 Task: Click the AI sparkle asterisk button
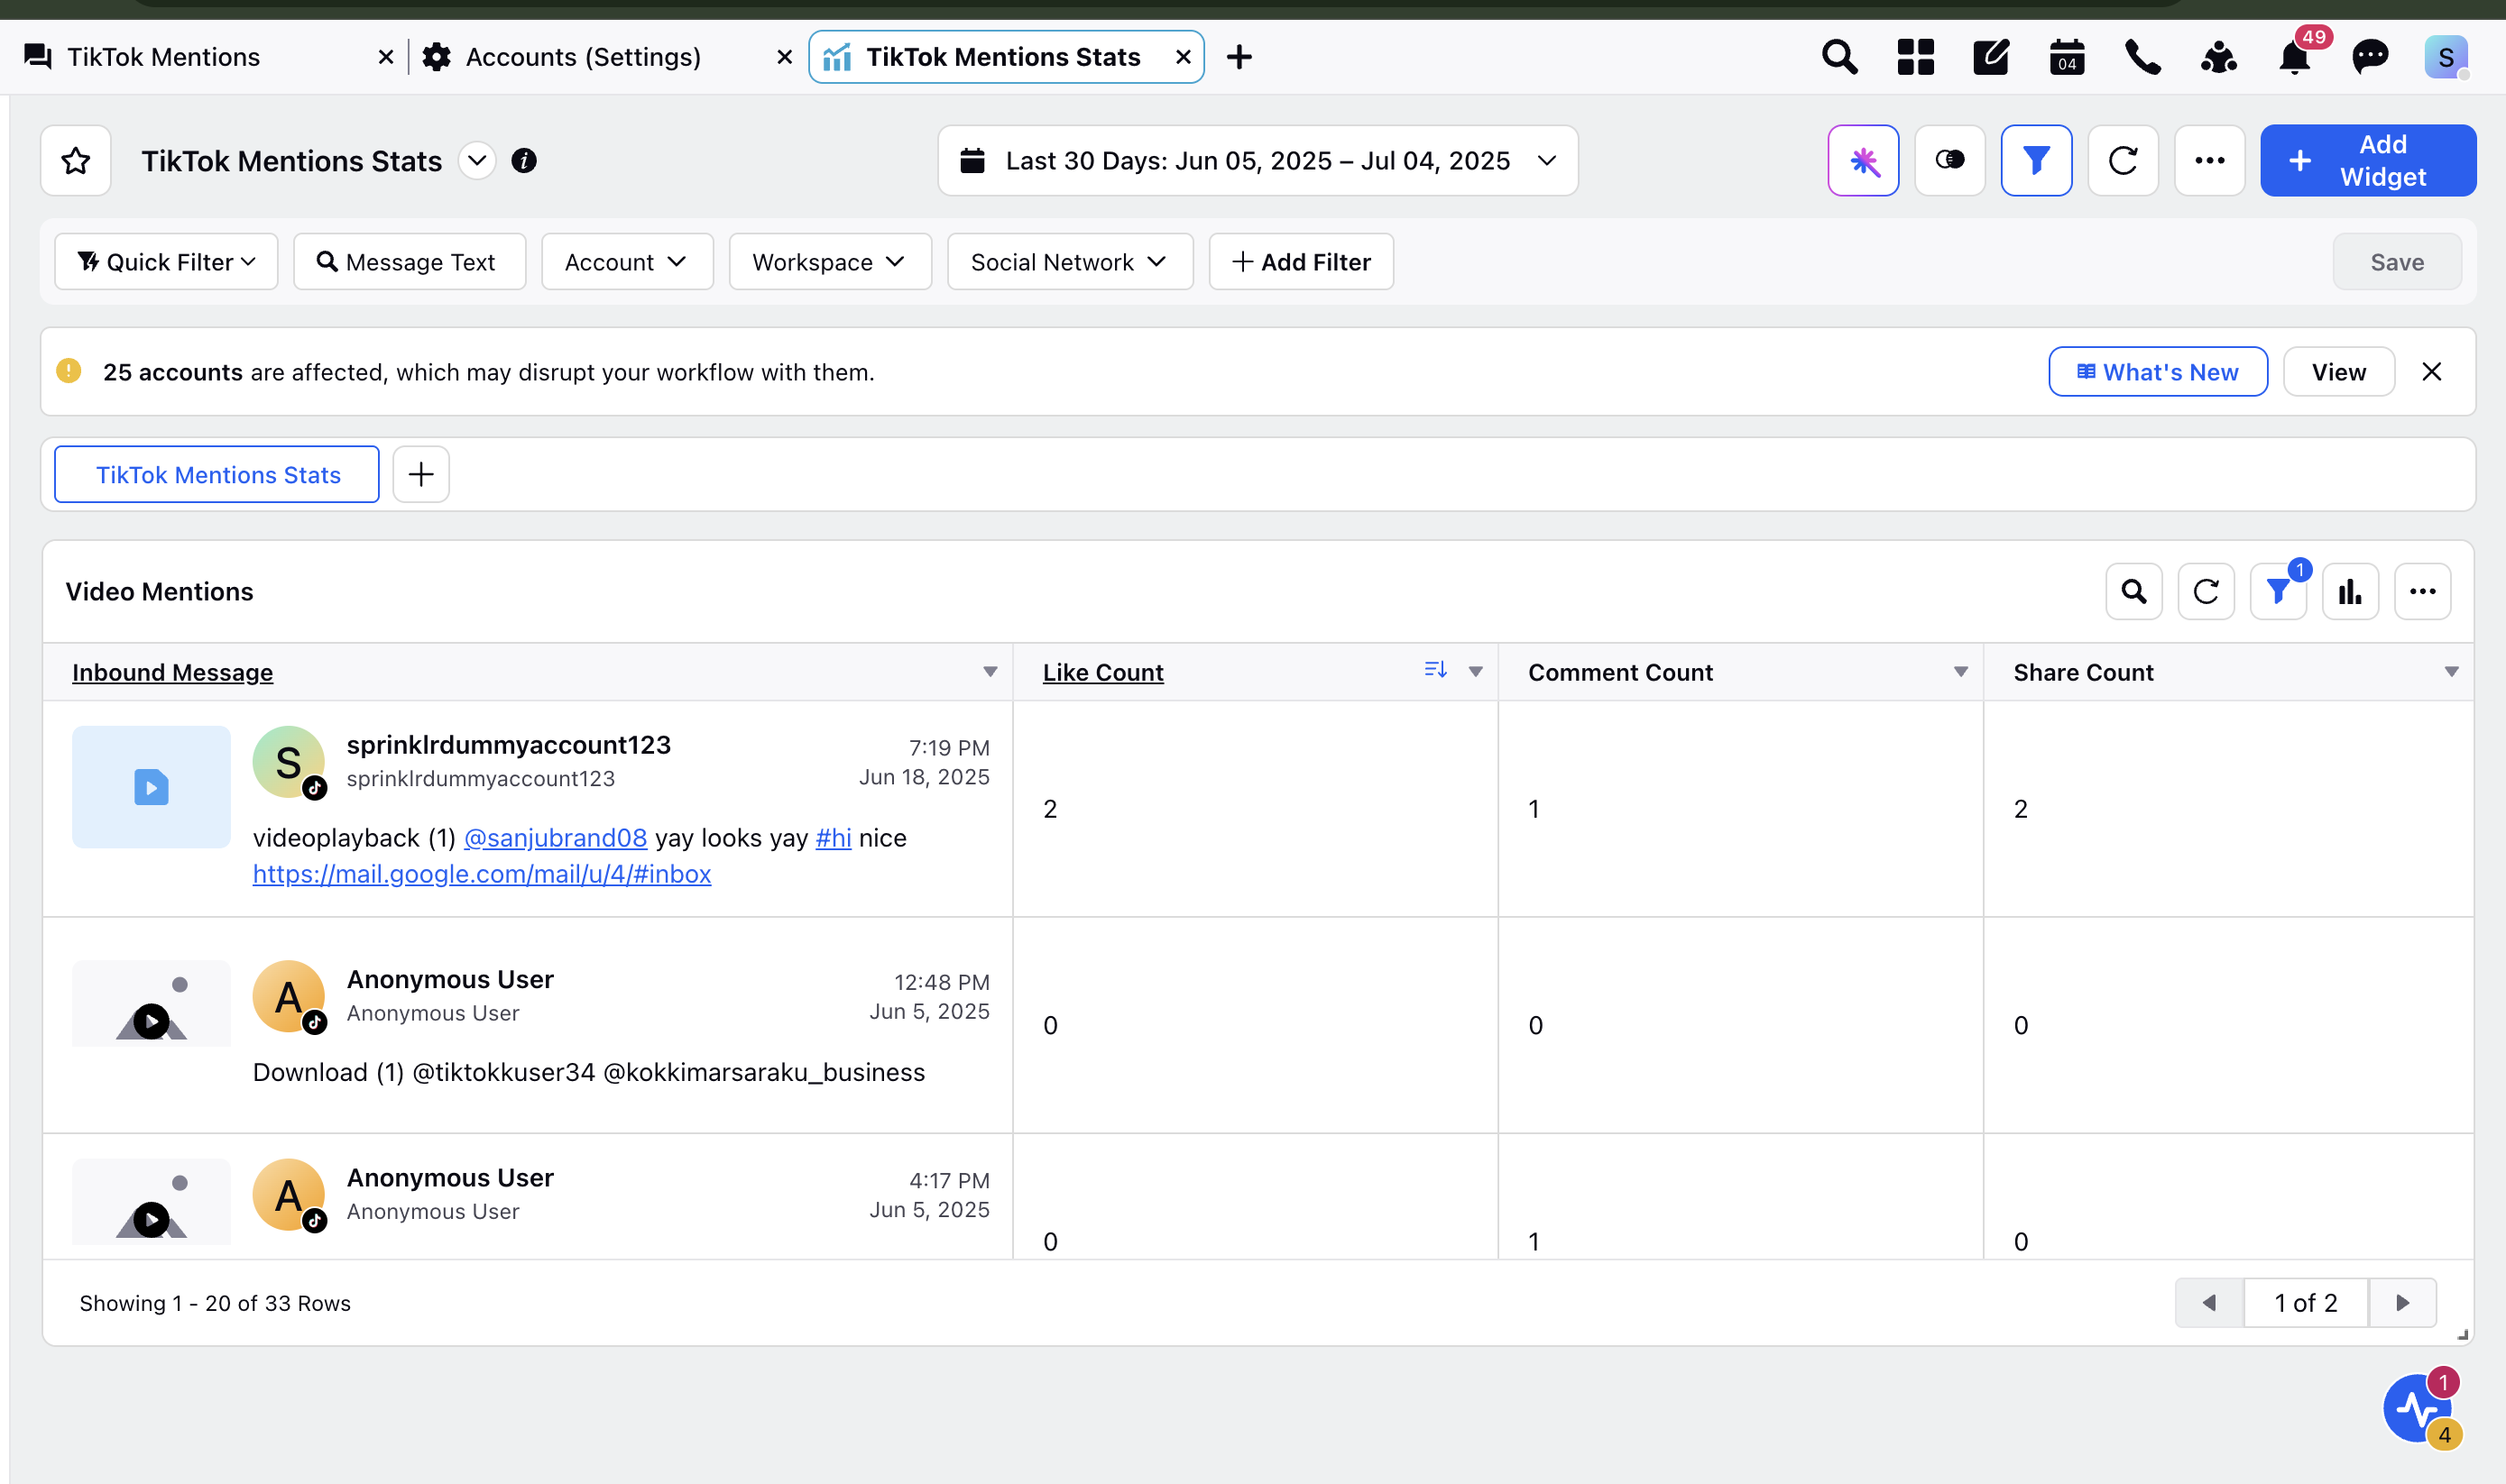pyautogui.click(x=1863, y=160)
